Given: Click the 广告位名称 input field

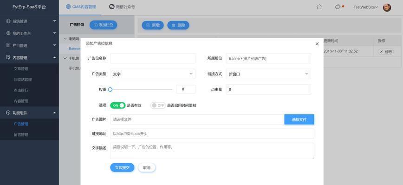Looking at the screenshot, I should coord(153,58).
